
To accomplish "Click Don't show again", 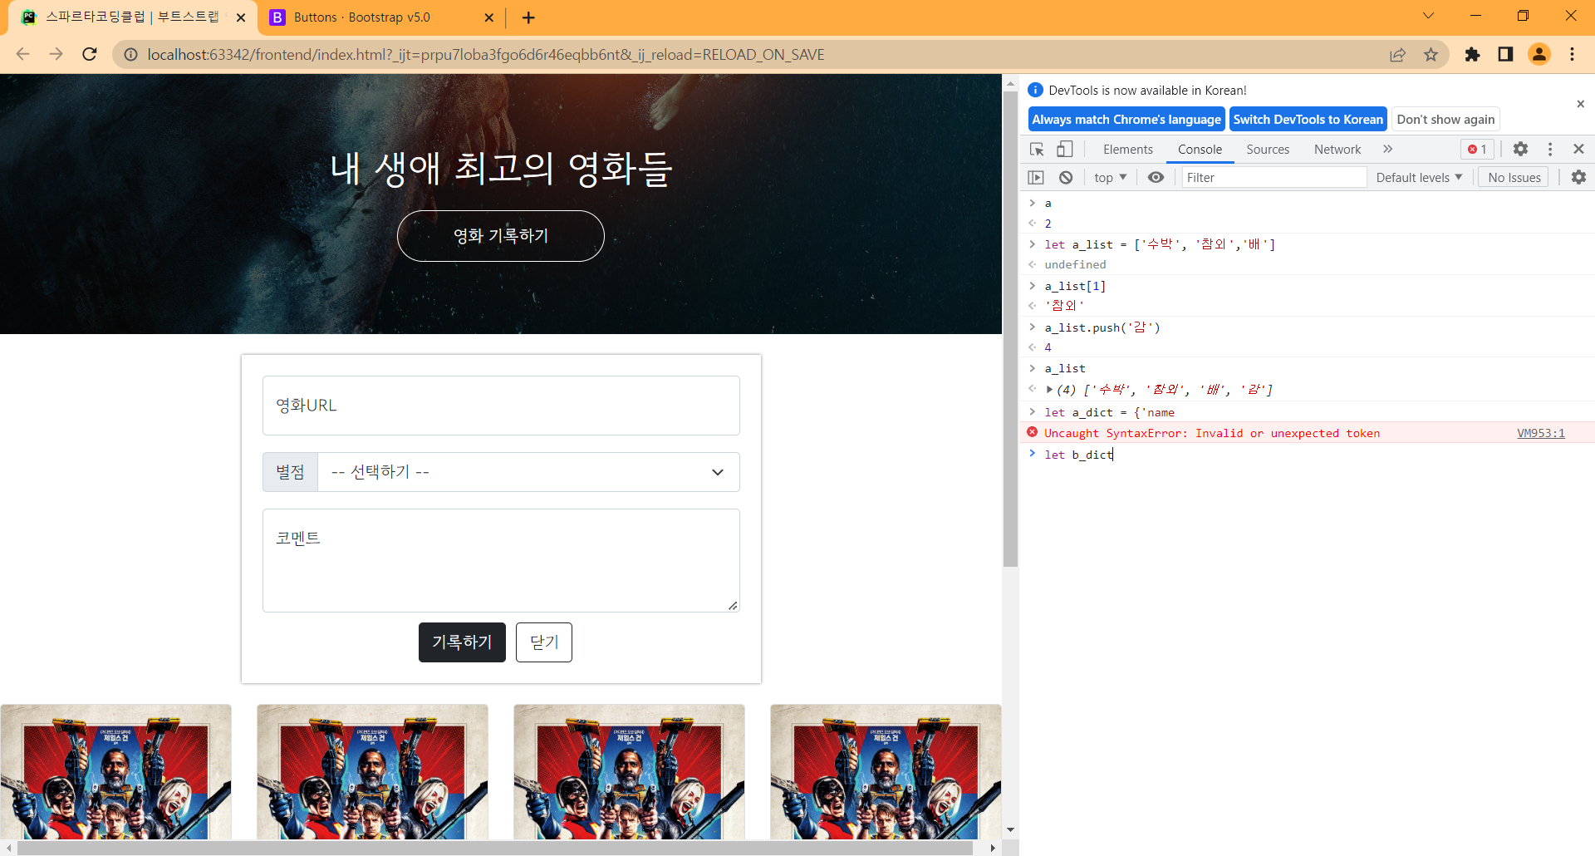I will [1445, 119].
